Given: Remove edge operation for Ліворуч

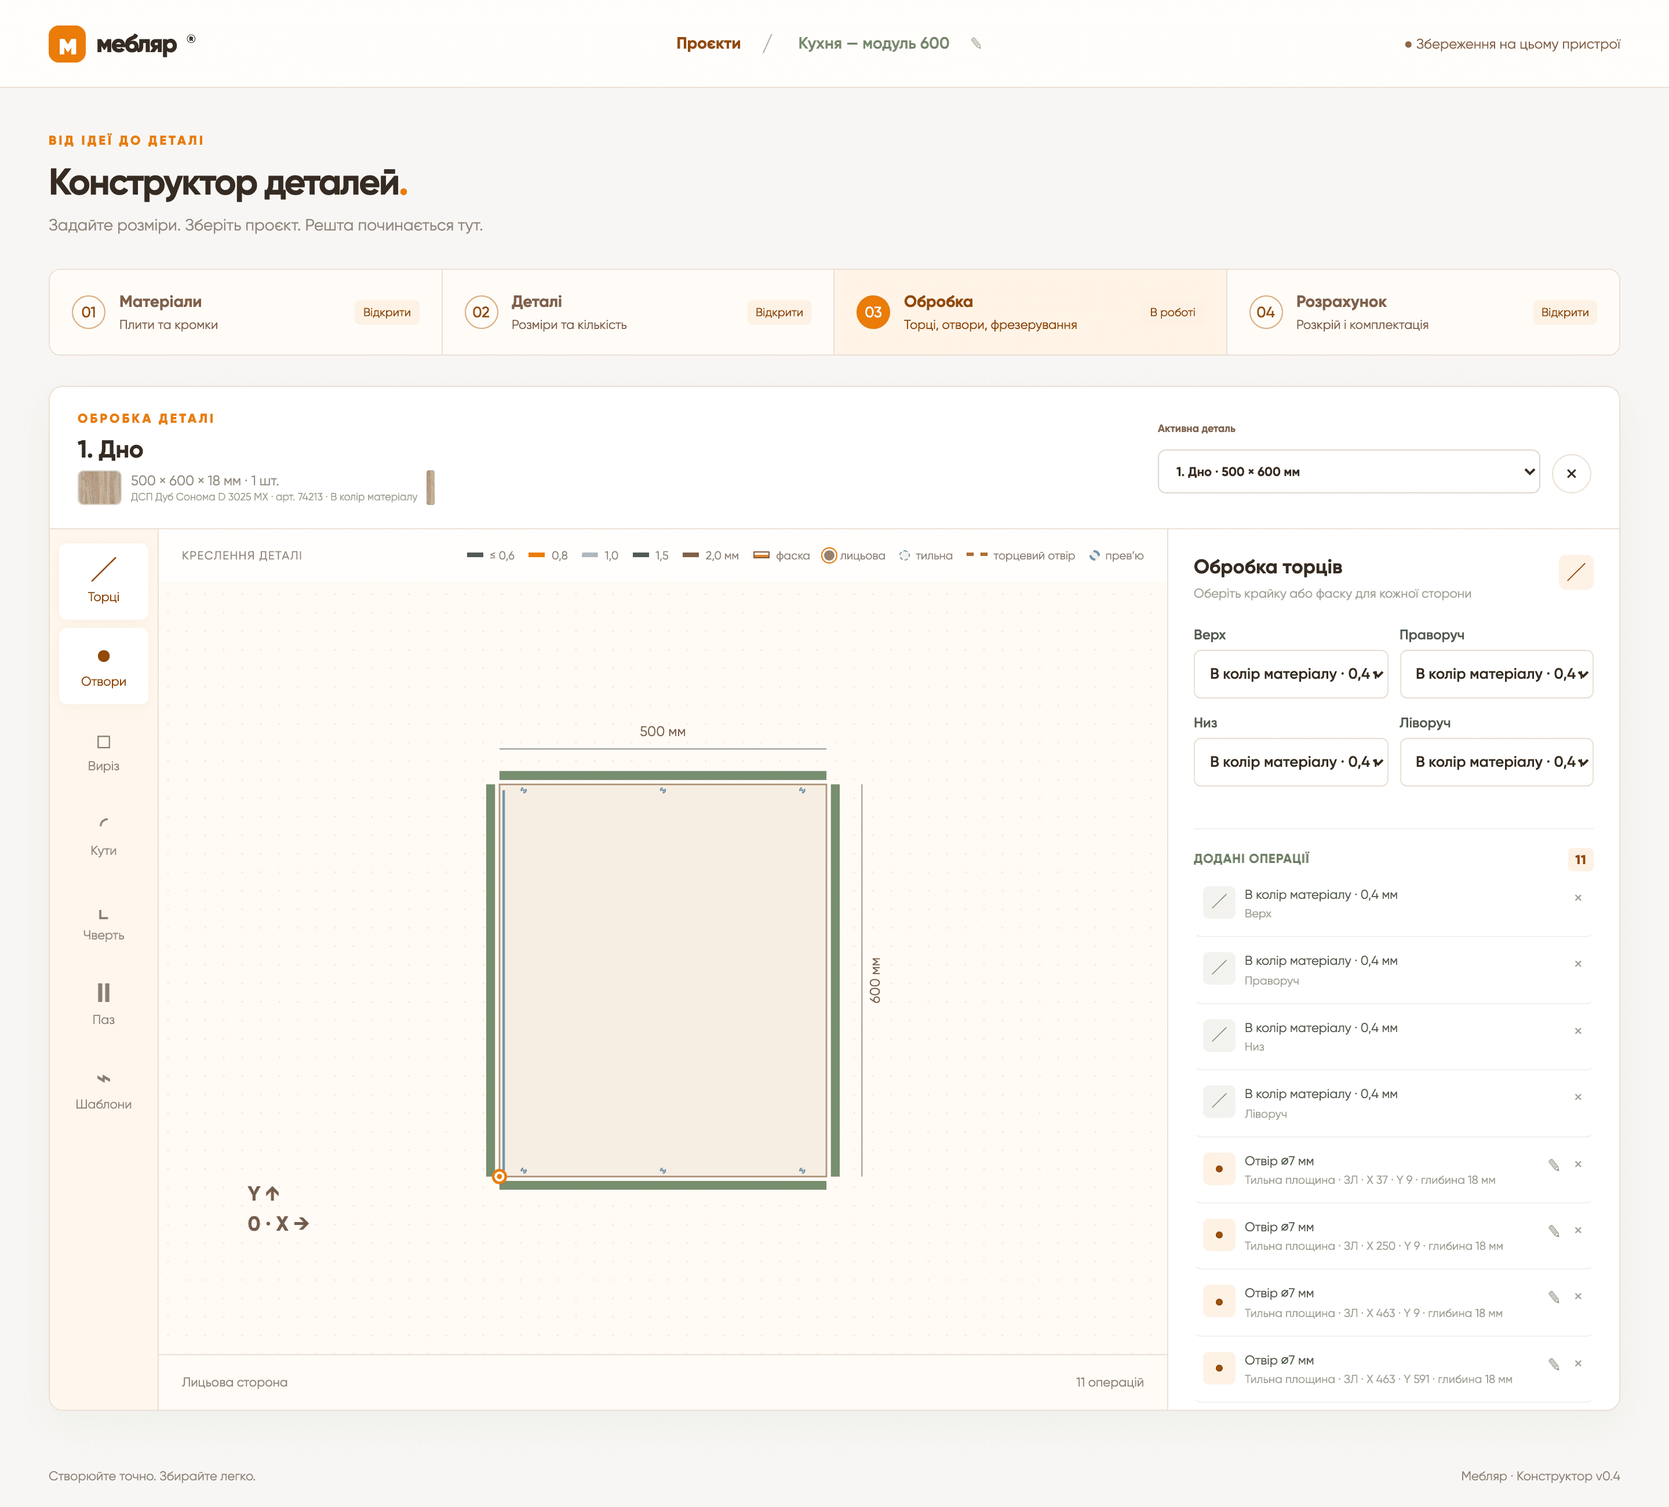Looking at the screenshot, I should 1578,1098.
